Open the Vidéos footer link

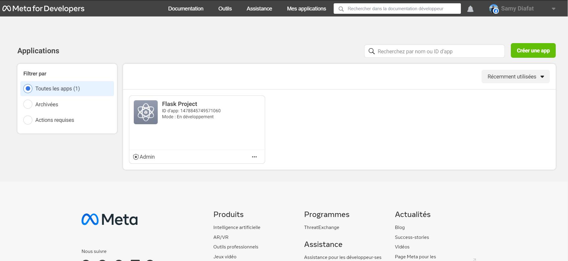(x=402, y=247)
